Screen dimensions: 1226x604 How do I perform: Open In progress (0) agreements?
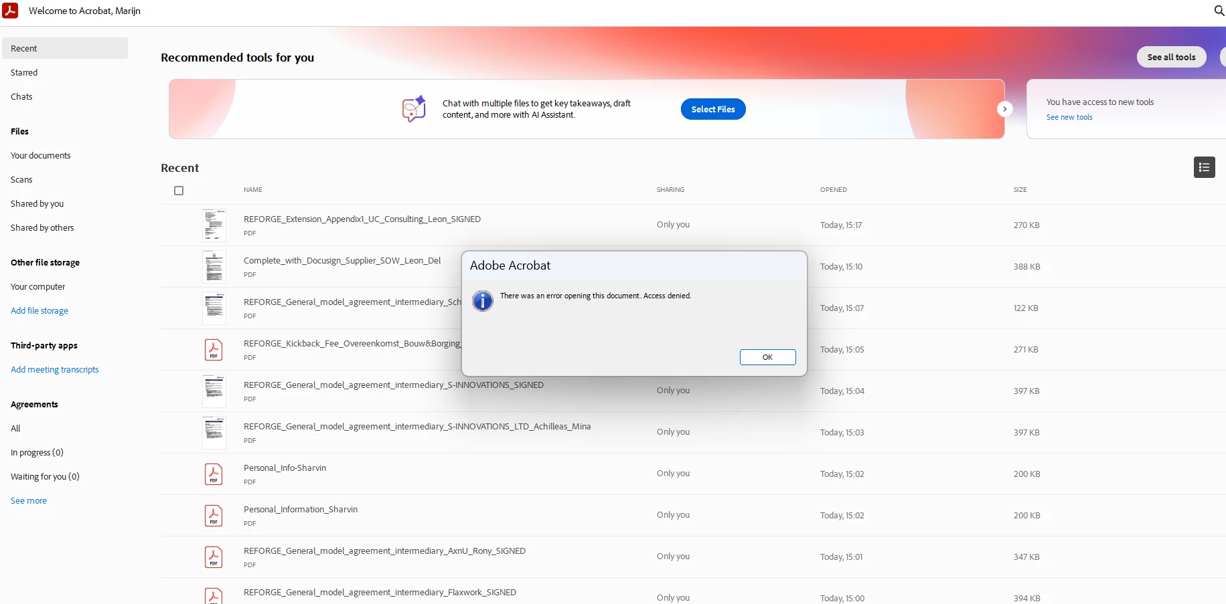click(x=37, y=452)
